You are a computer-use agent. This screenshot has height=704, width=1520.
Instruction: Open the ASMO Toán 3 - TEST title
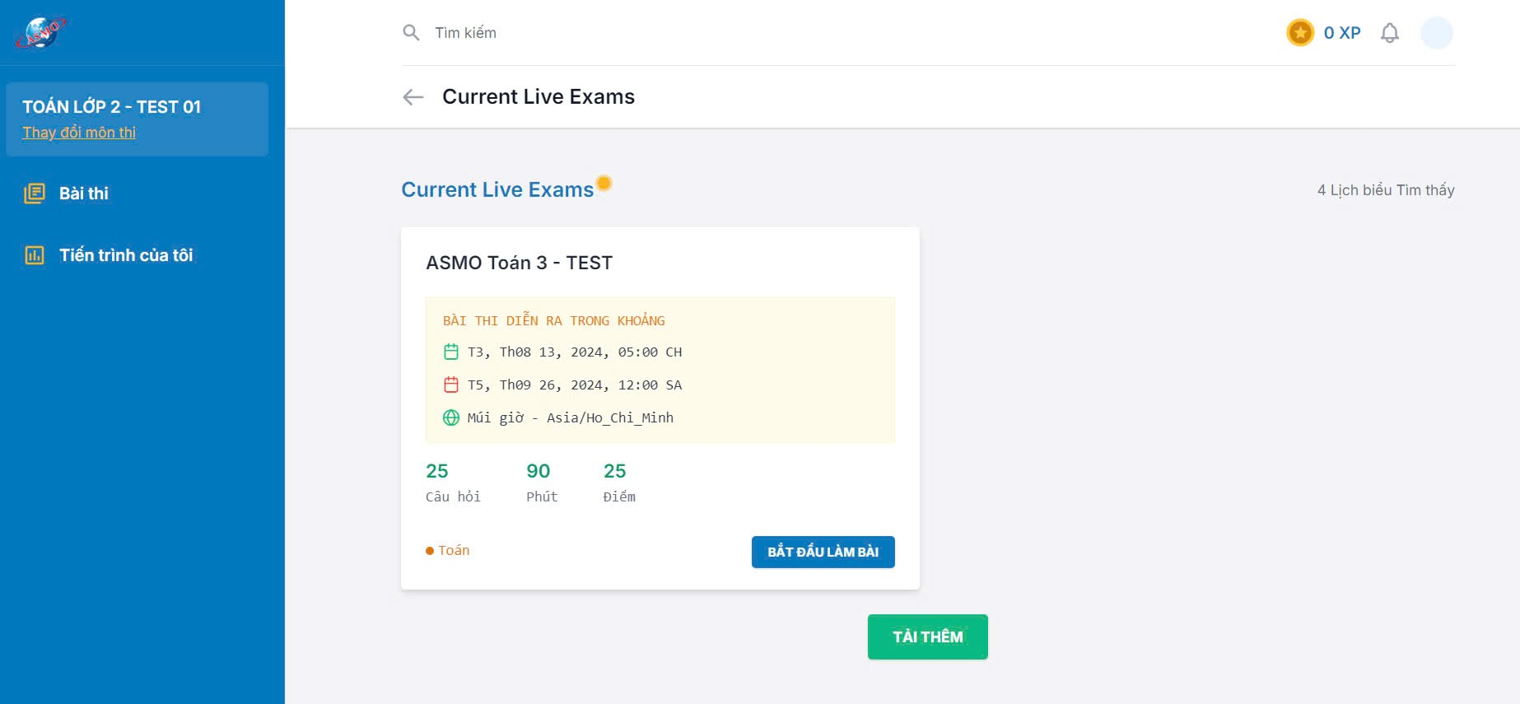click(x=520, y=263)
